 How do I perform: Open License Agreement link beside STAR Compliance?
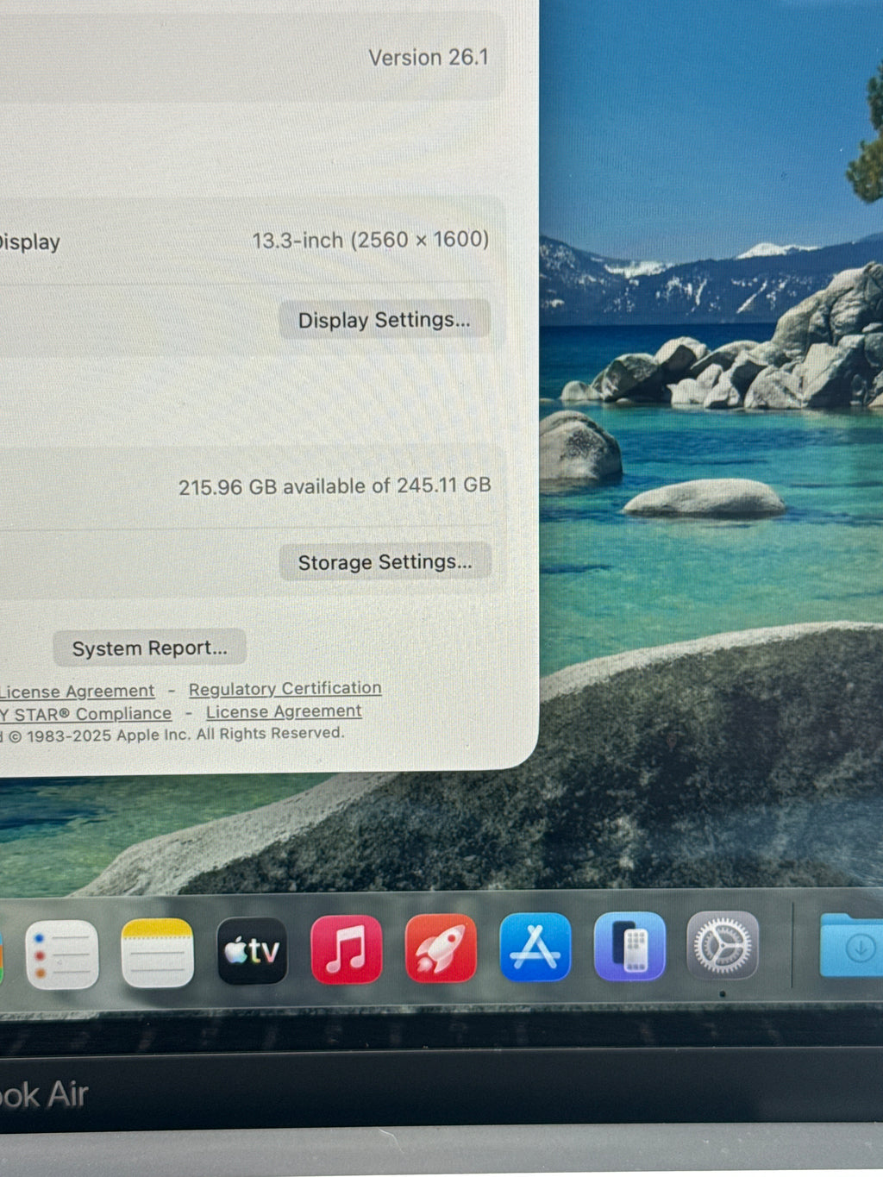(284, 711)
